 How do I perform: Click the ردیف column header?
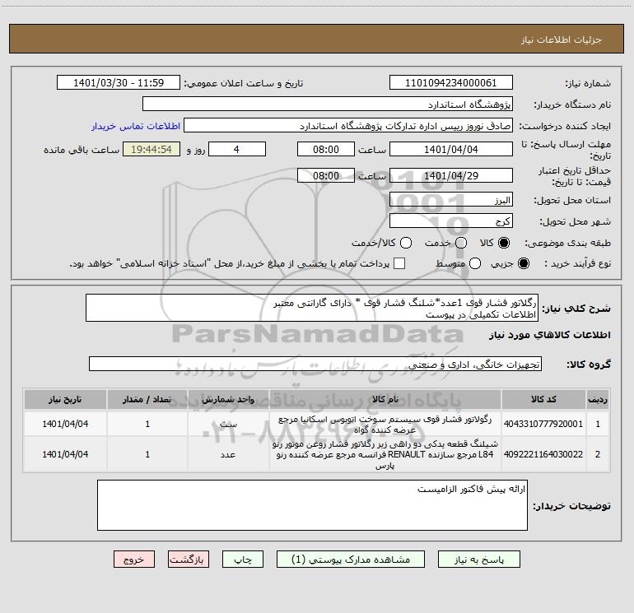[597, 400]
